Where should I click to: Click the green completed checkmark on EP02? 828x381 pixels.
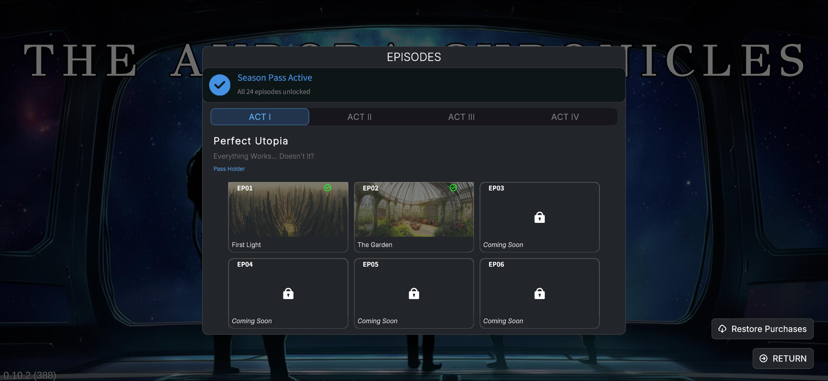[x=453, y=187]
